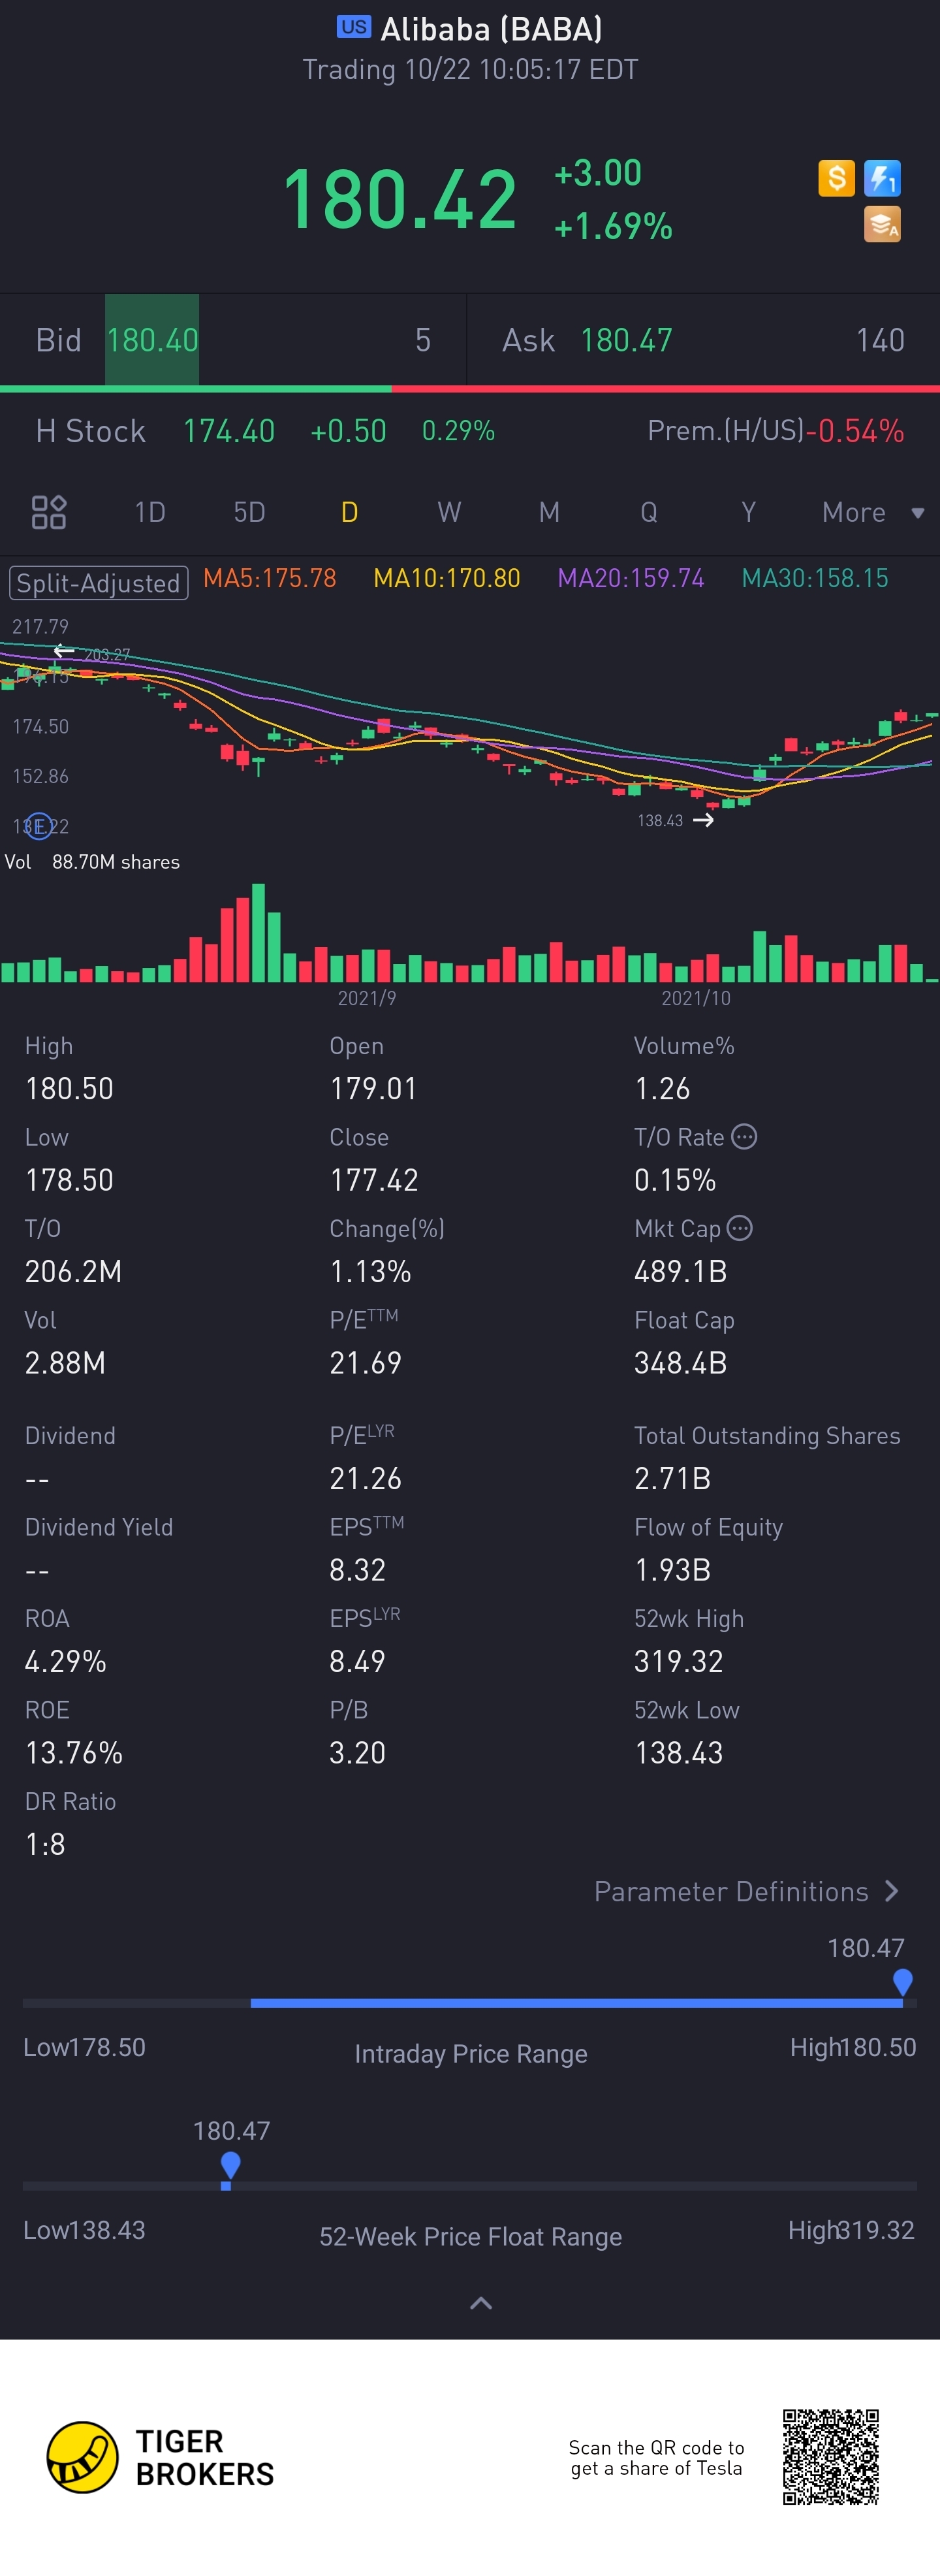
Task: Tap the DR Ratio value 1:8
Action: (x=45, y=1844)
